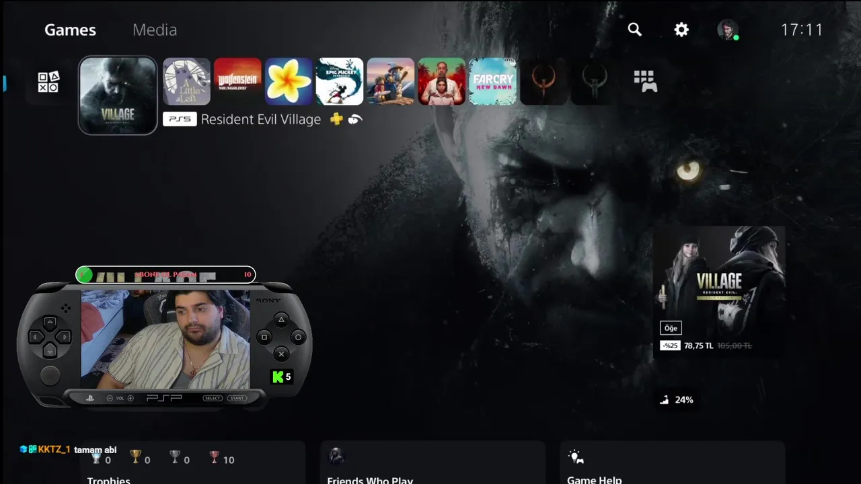Select the Wolfenstein Youngblood tile
Screen dimensions: 861x484
coord(237,81)
